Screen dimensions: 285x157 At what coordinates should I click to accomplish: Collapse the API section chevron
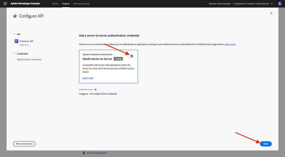pos(14,34)
